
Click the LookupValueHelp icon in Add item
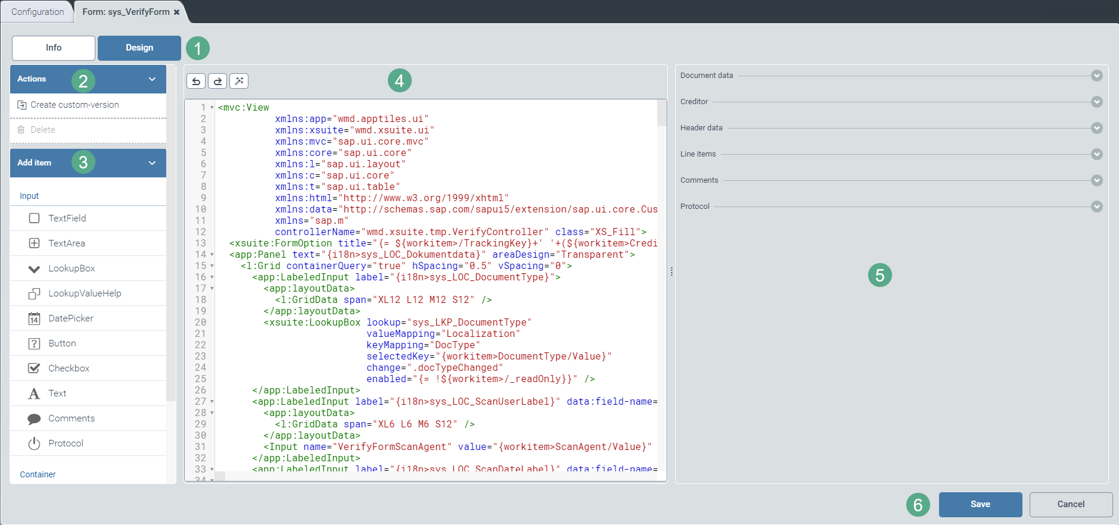35,293
